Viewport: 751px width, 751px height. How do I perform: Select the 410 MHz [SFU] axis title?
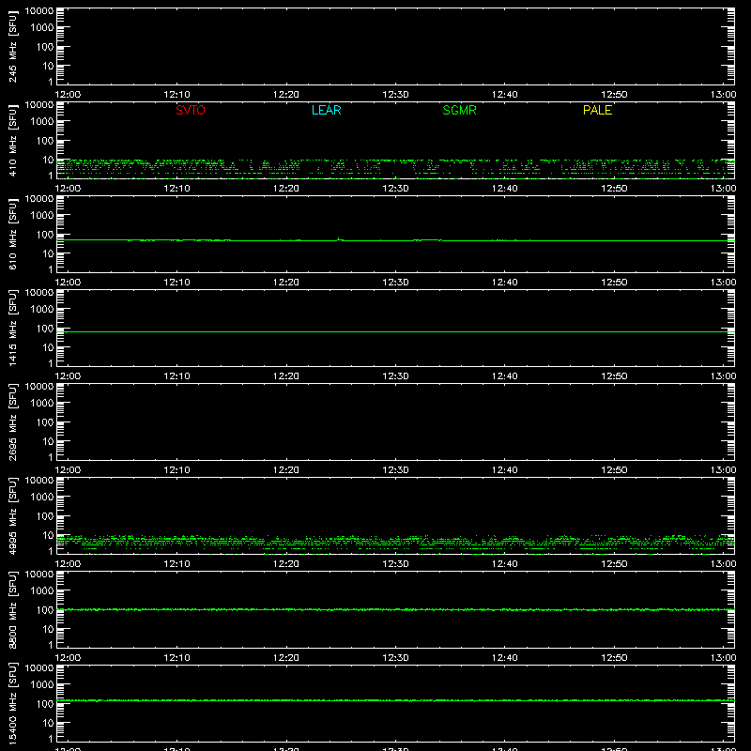pos(13,141)
